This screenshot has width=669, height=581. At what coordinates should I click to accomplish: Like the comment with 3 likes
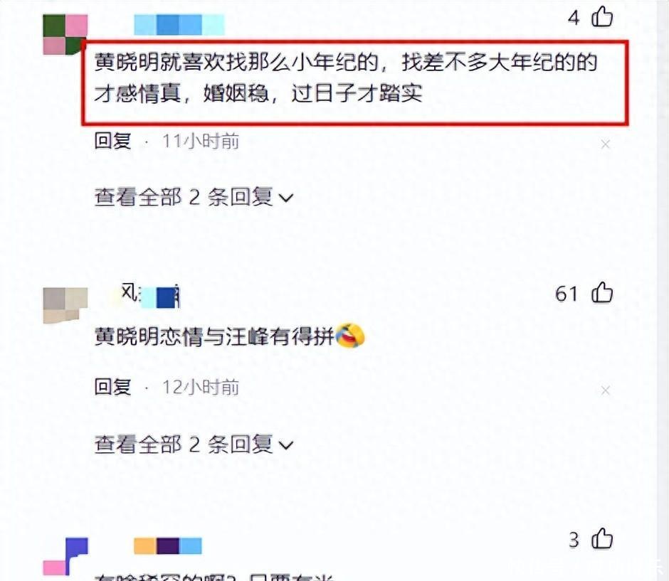click(x=602, y=539)
